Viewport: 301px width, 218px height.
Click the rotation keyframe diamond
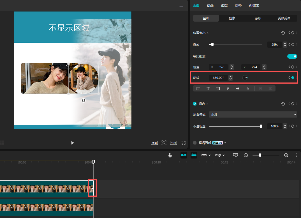(x=293, y=78)
